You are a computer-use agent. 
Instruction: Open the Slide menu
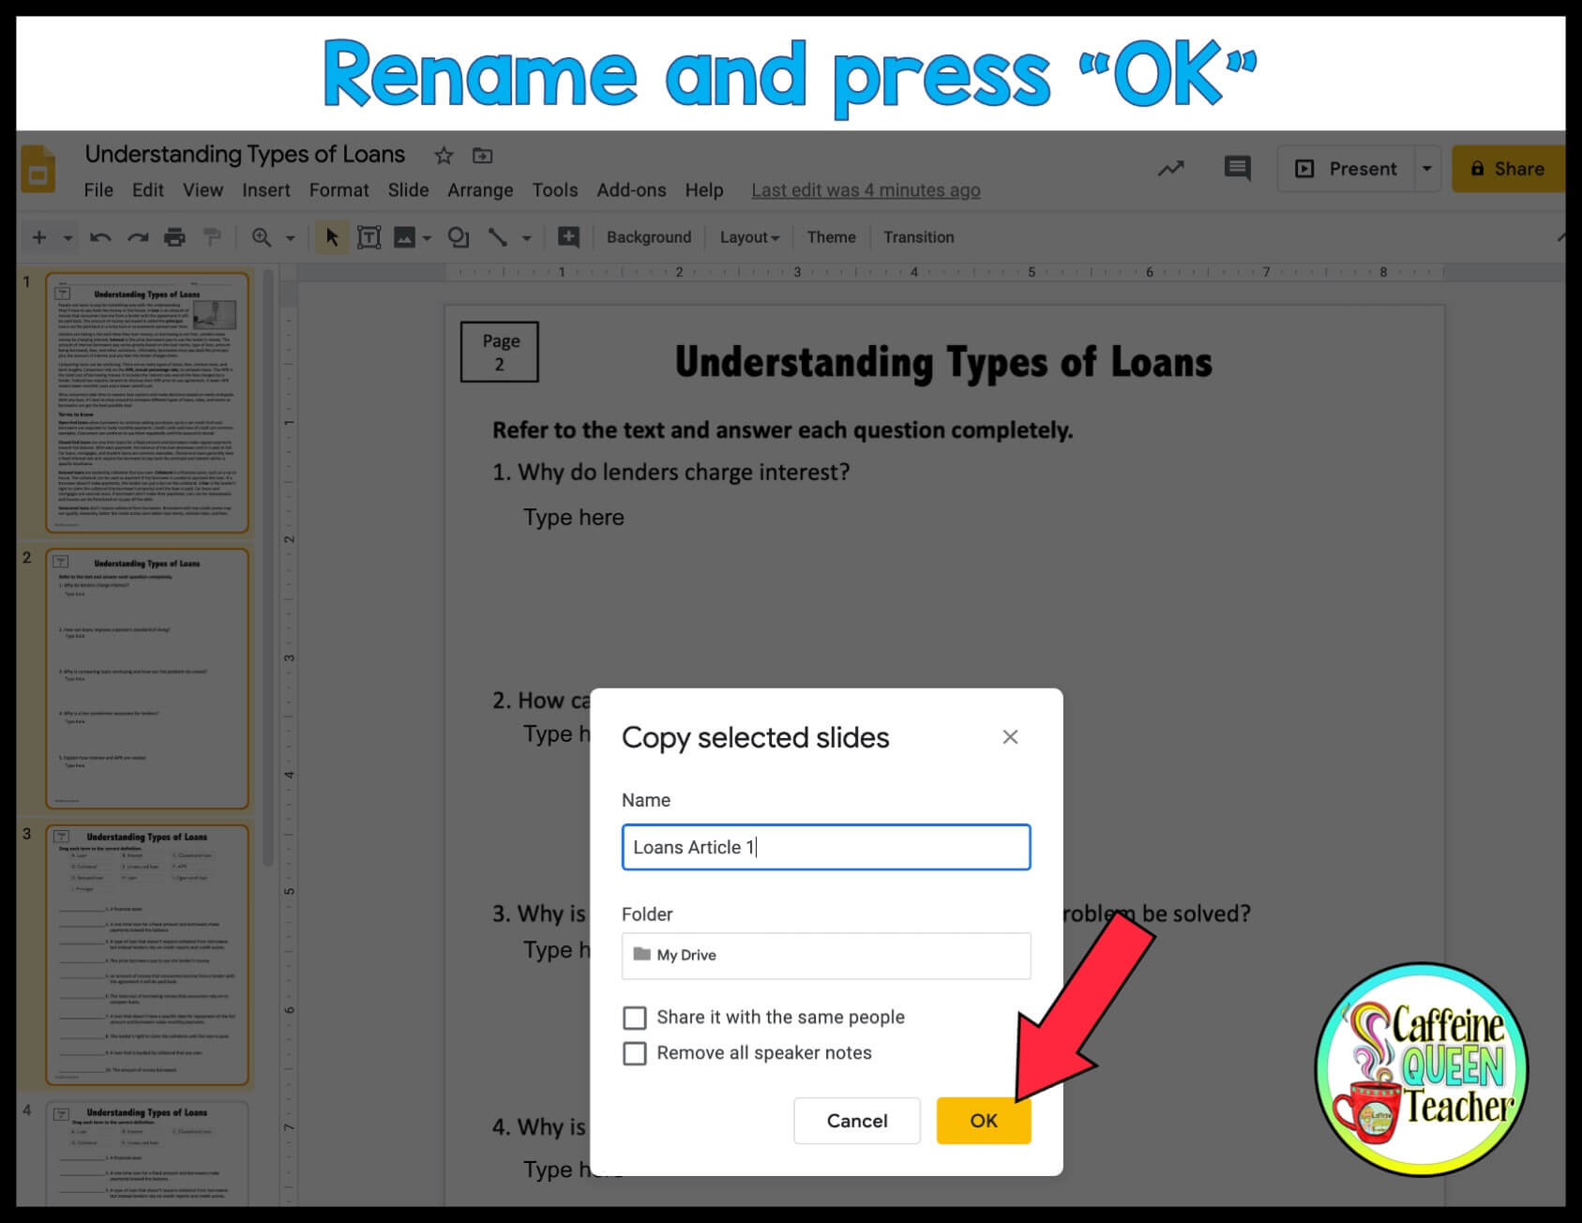pos(408,190)
